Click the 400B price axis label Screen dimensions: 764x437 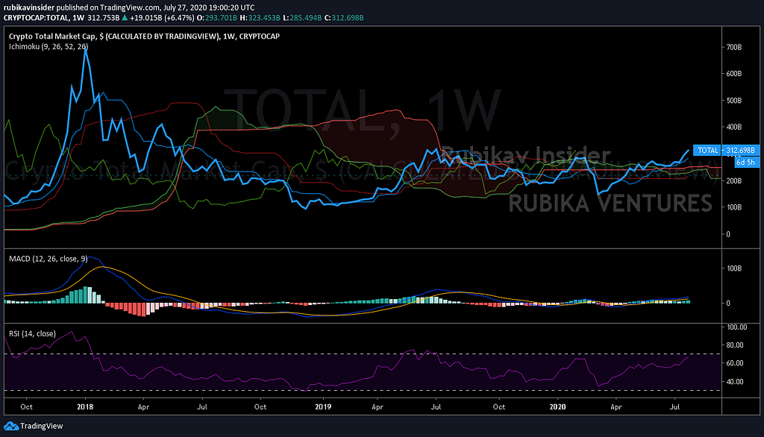(734, 127)
